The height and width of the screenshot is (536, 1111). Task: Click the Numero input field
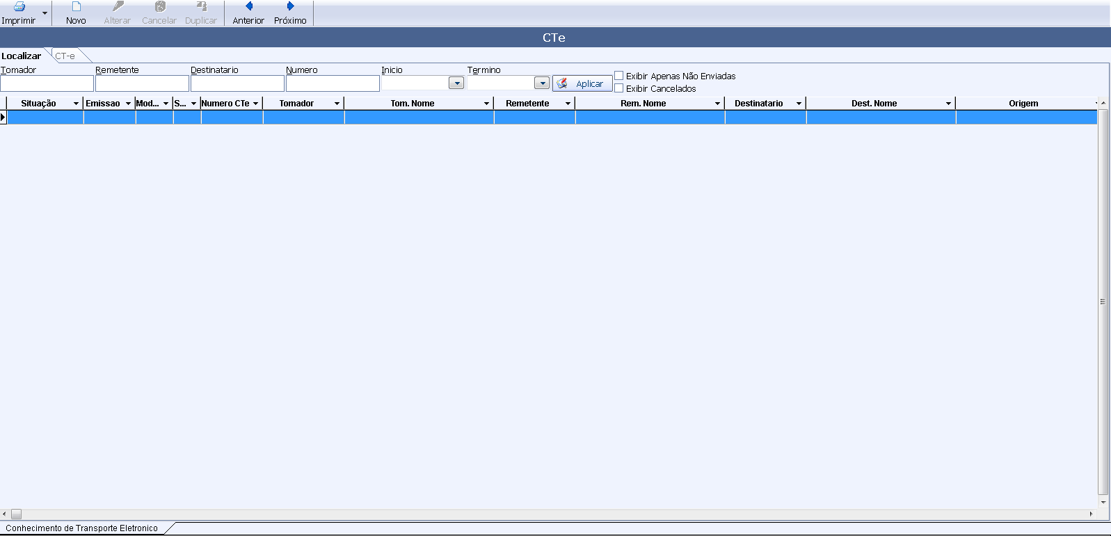click(333, 83)
